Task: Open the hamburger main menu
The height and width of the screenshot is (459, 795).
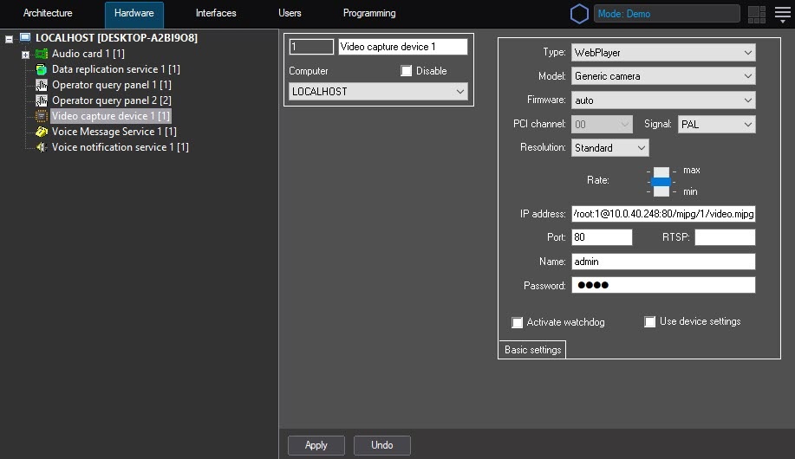Action: tap(782, 14)
